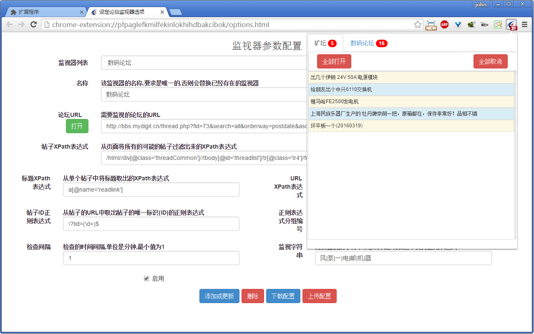Image resolution: width=534 pixels, height=334 pixels.
Task: Click the 帖子XPath表达式 input field
Action: 204,158
